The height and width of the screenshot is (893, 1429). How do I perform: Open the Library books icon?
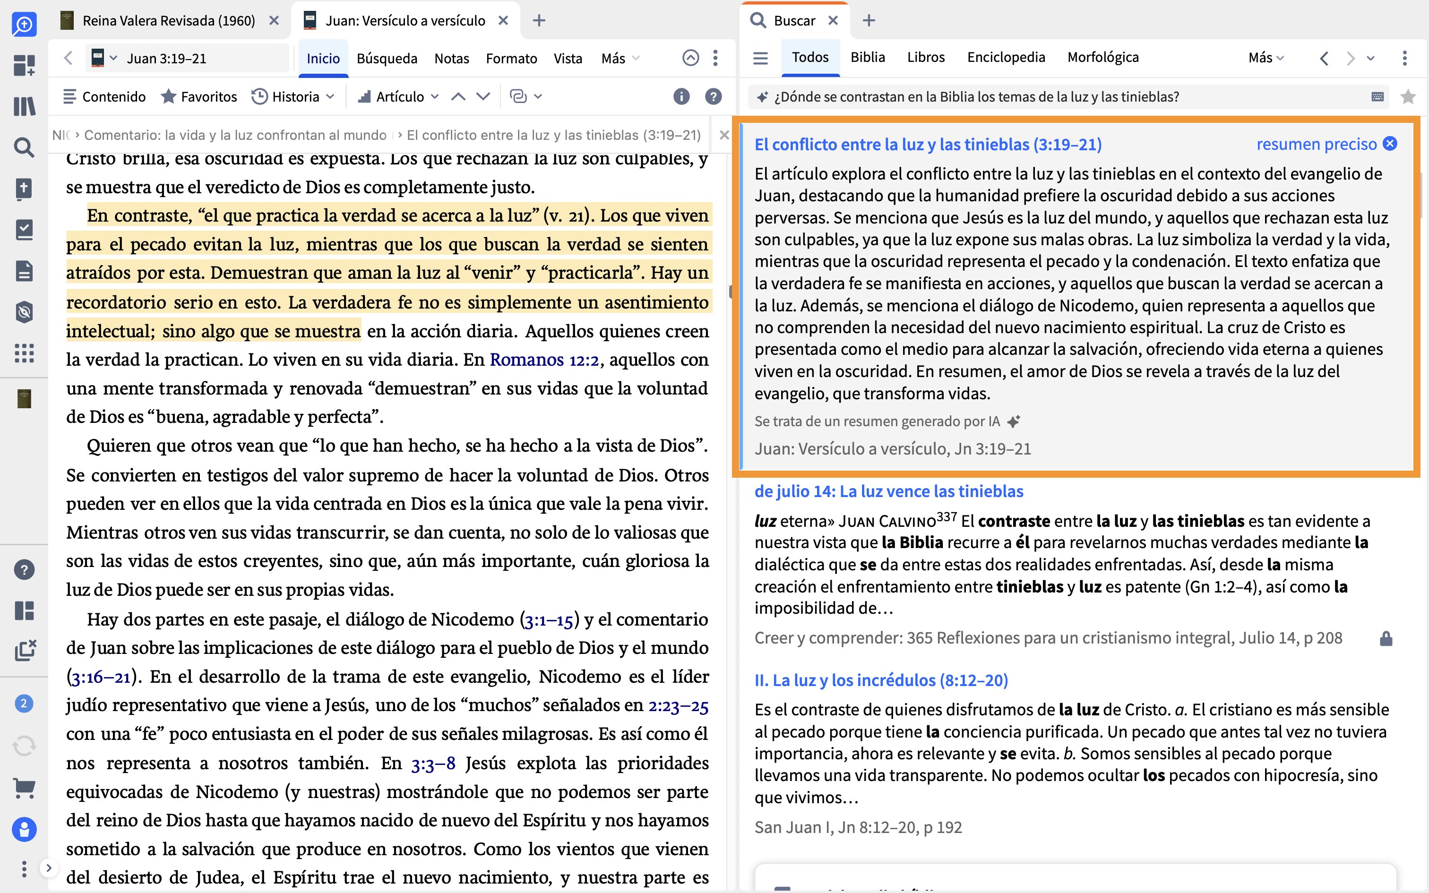tap(24, 106)
